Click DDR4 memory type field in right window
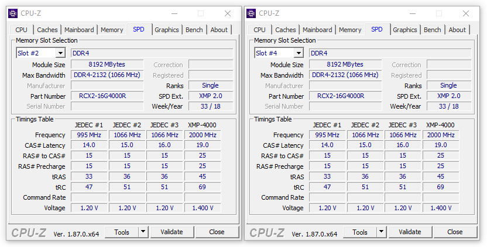Screen dimensions: 487x247 390,53
